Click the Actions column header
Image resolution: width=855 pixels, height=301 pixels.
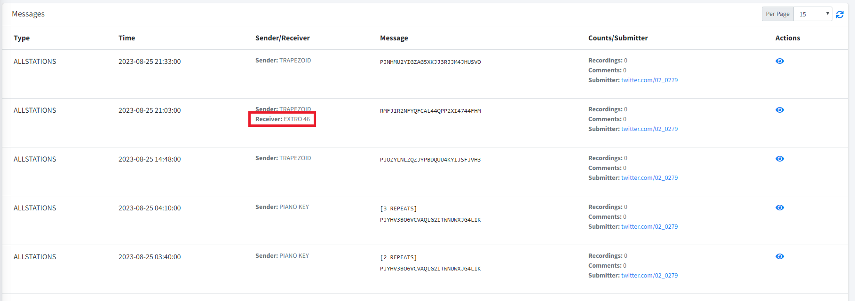(788, 38)
